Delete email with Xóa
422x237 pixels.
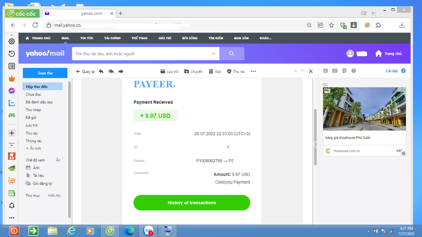215,71
